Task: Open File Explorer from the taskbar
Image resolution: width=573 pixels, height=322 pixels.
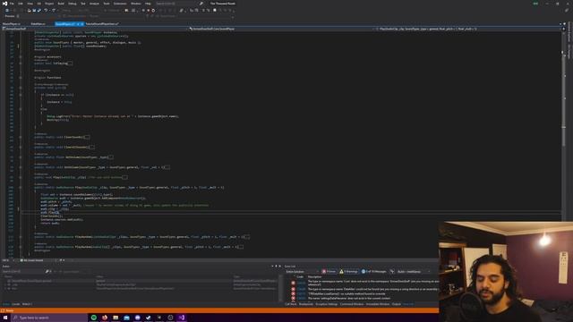Action: pyautogui.click(x=115, y=318)
